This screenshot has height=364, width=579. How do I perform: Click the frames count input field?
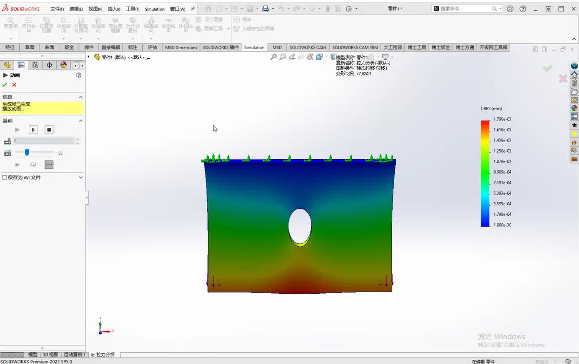(x=44, y=141)
